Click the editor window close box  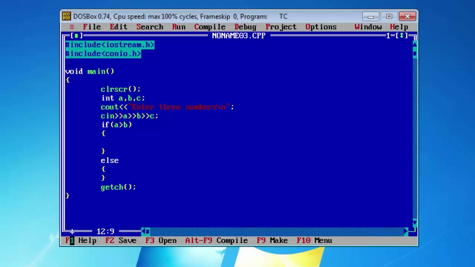pyautogui.click(x=76, y=36)
